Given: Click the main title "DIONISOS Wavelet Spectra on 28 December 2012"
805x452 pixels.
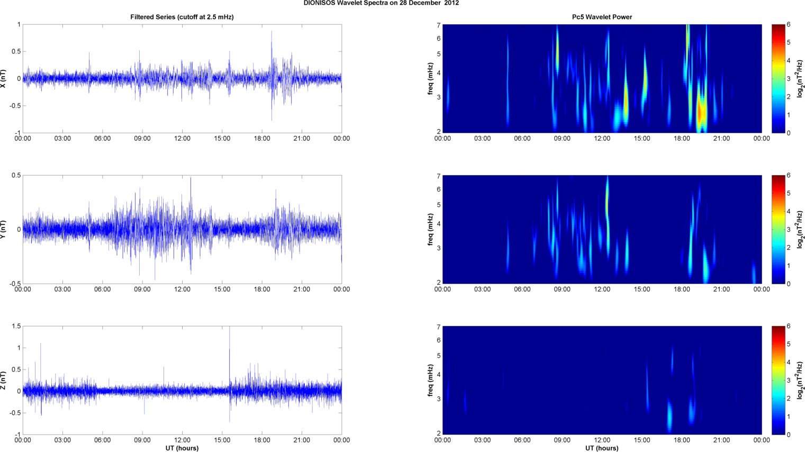Looking at the screenshot, I should [381, 3].
